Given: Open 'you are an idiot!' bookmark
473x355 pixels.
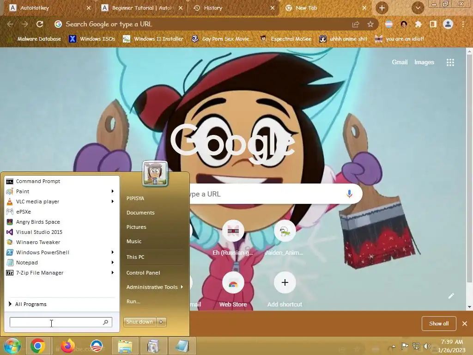Looking at the screenshot, I should pyautogui.click(x=400, y=39).
